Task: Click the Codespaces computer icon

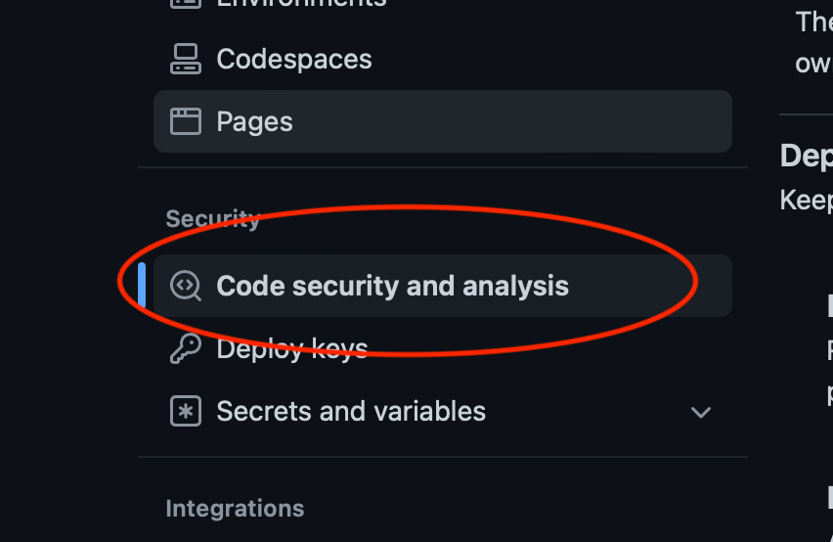Action: [186, 59]
